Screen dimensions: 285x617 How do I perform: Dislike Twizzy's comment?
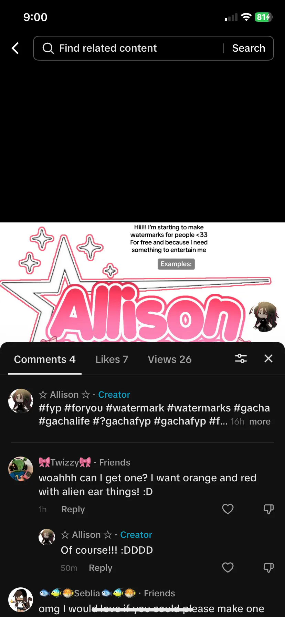268,509
